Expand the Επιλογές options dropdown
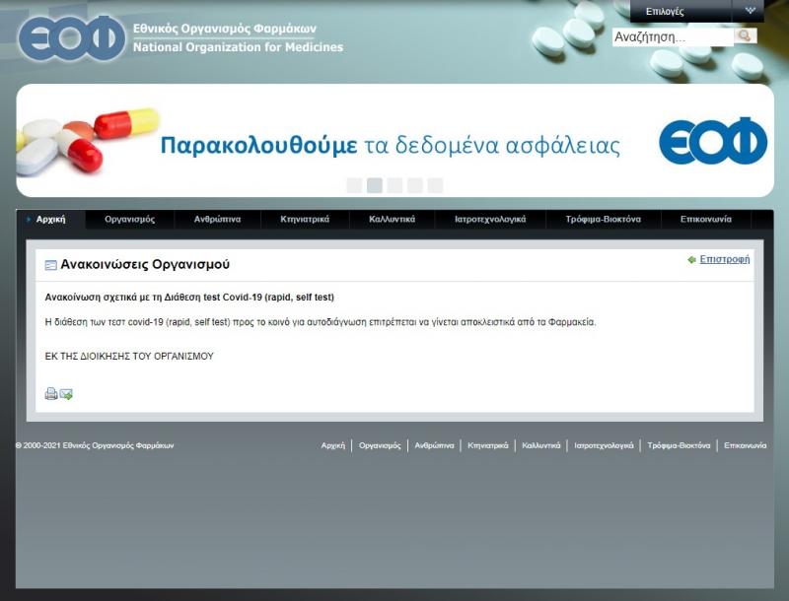The height and width of the screenshot is (601, 789). pos(697,11)
